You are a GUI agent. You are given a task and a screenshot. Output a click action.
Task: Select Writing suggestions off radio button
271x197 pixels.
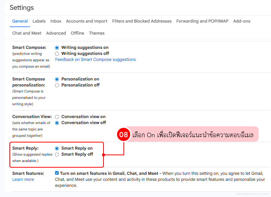click(x=57, y=54)
